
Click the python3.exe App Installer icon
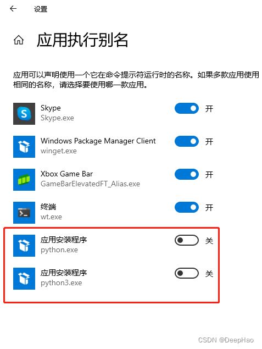[24, 279]
